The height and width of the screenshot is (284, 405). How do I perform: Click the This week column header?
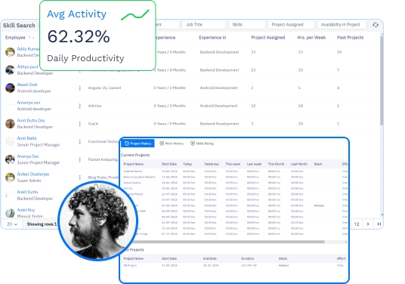(233, 164)
